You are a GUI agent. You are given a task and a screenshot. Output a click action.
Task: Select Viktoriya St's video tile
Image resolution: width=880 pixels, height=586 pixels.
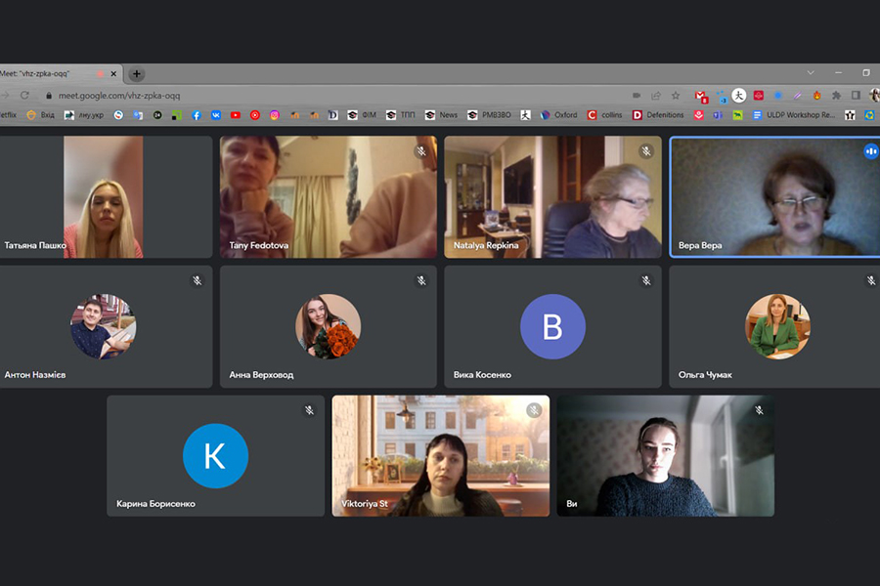(441, 456)
